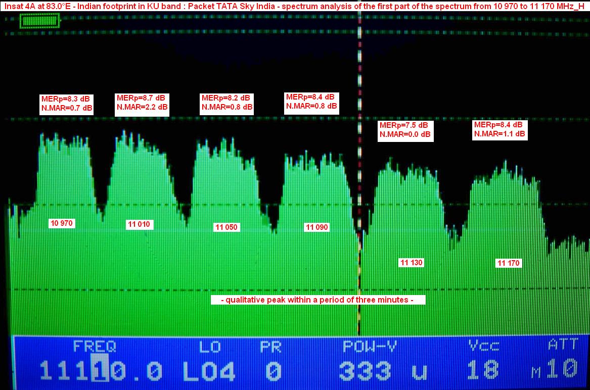The height and width of the screenshot is (390, 590).
Task: Click the Vcc value 18
Action: (x=483, y=370)
